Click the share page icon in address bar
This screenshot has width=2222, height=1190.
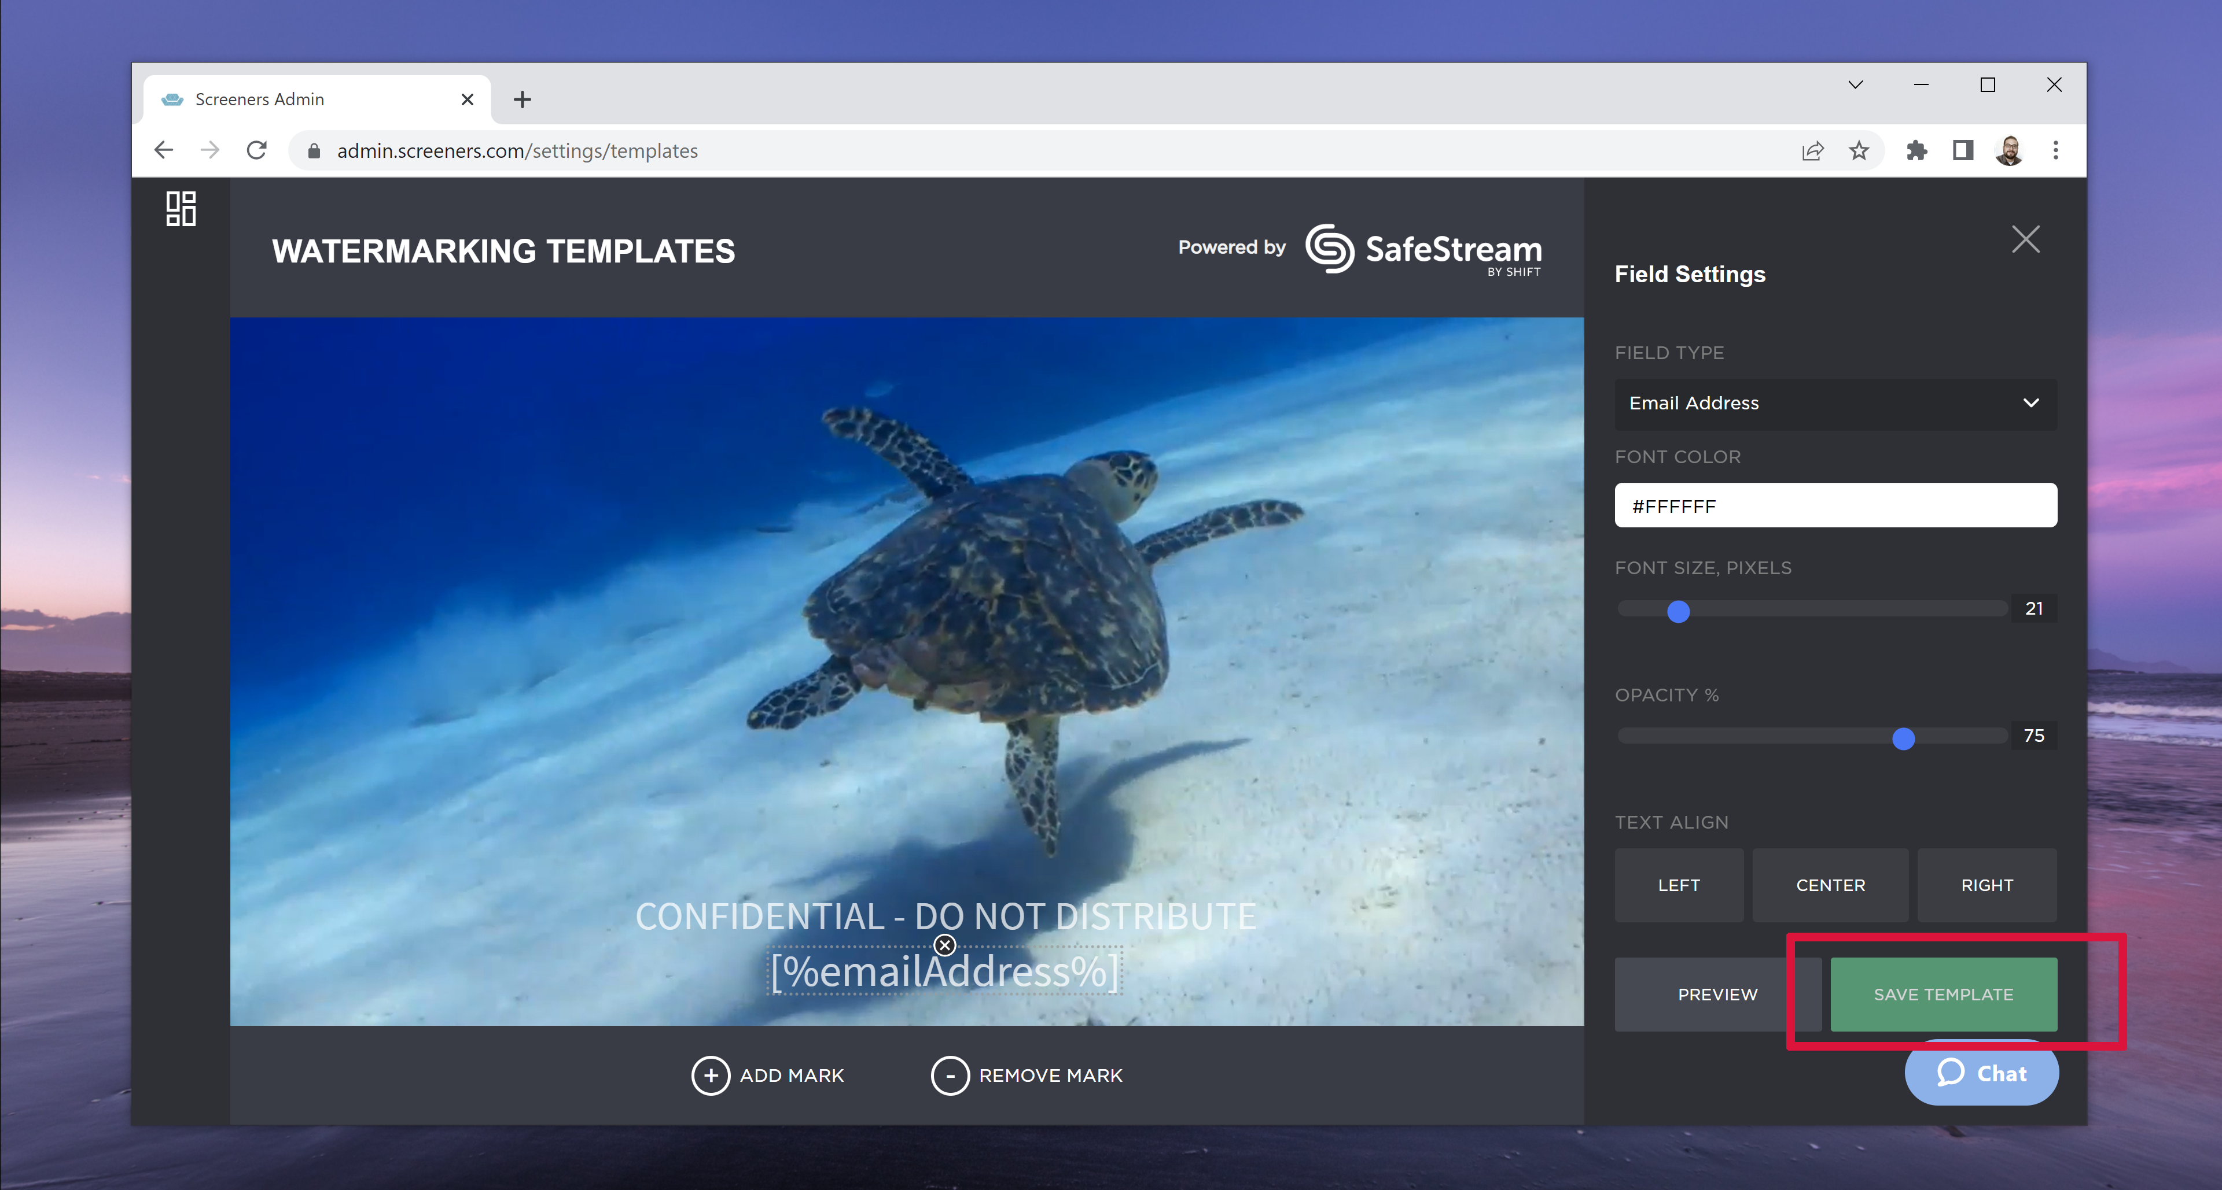point(1812,151)
